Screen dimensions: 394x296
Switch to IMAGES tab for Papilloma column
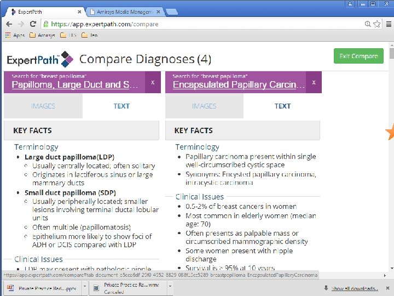pyautogui.click(x=43, y=106)
